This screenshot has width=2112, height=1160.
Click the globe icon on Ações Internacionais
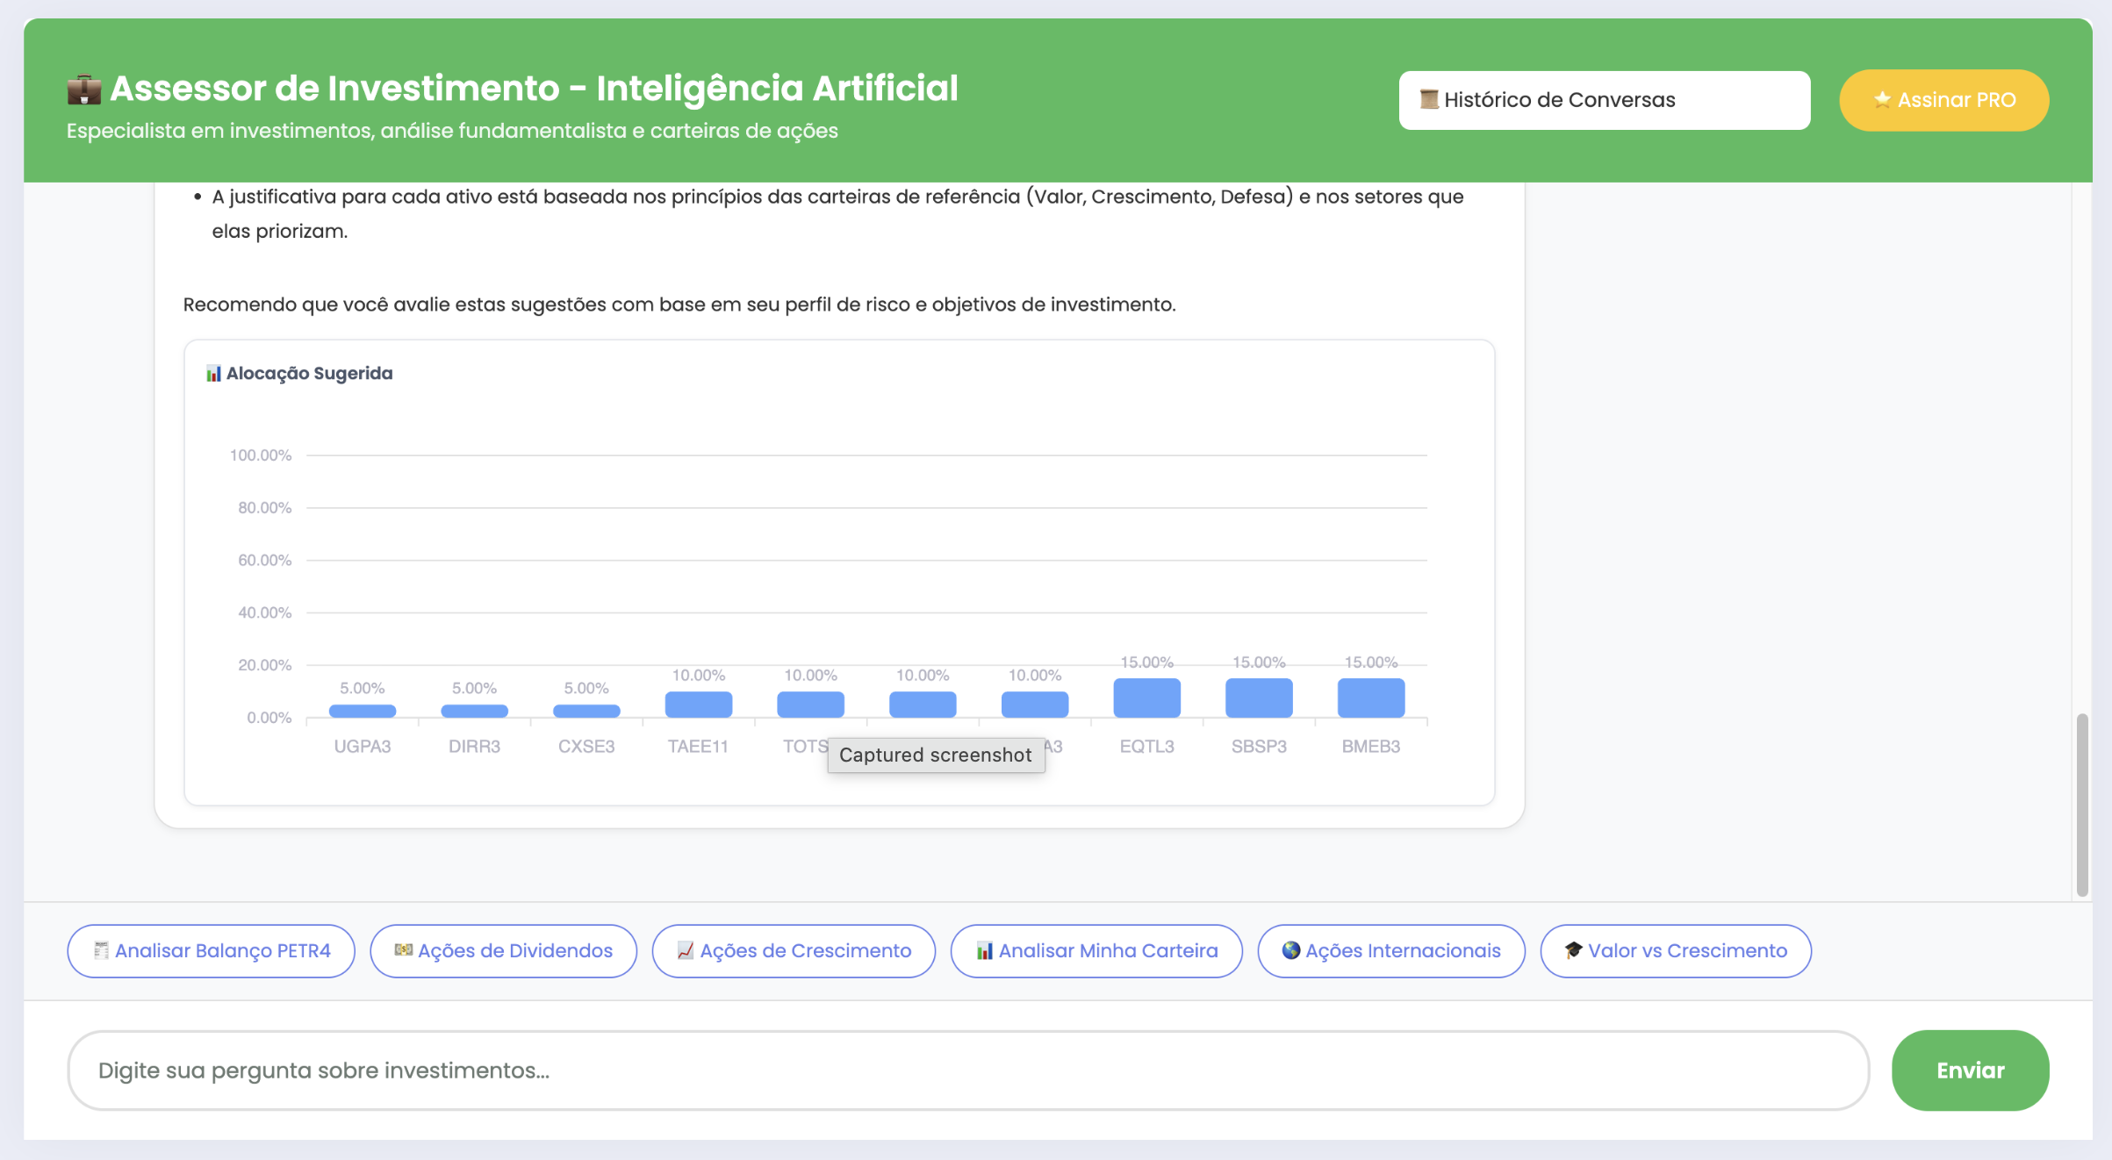1290,950
